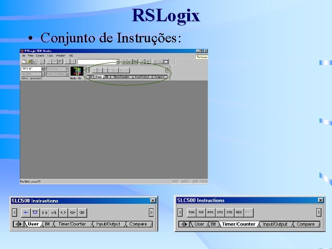Click the greyed HSC instruction button

pos(249,213)
